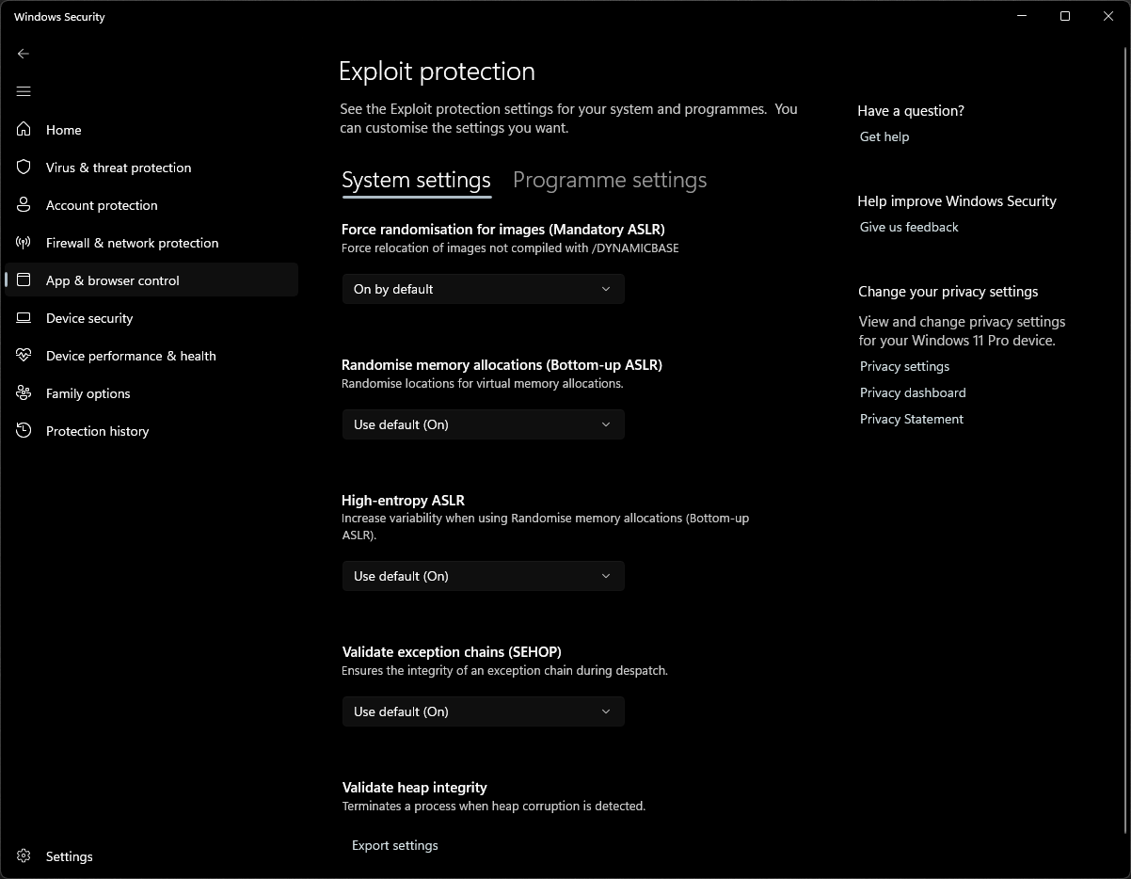Select the System settings tab
The width and height of the screenshot is (1131, 879).
(416, 180)
